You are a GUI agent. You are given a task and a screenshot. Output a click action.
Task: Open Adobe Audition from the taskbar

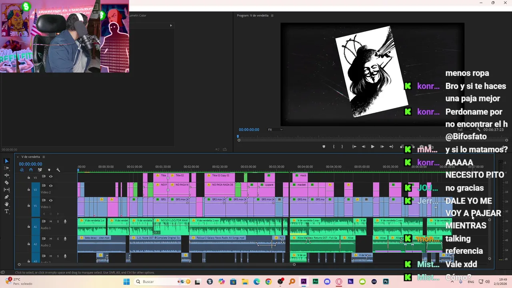click(315, 282)
